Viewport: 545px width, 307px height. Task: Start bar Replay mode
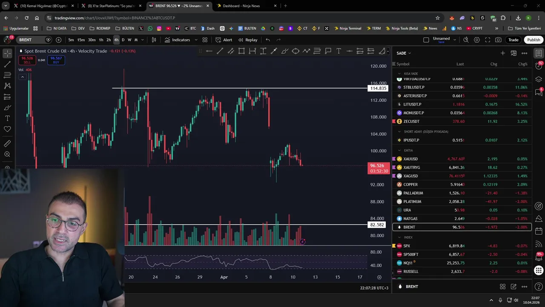tap(248, 40)
